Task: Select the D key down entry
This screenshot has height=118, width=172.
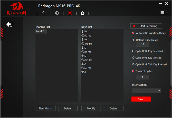Action: [84, 48]
